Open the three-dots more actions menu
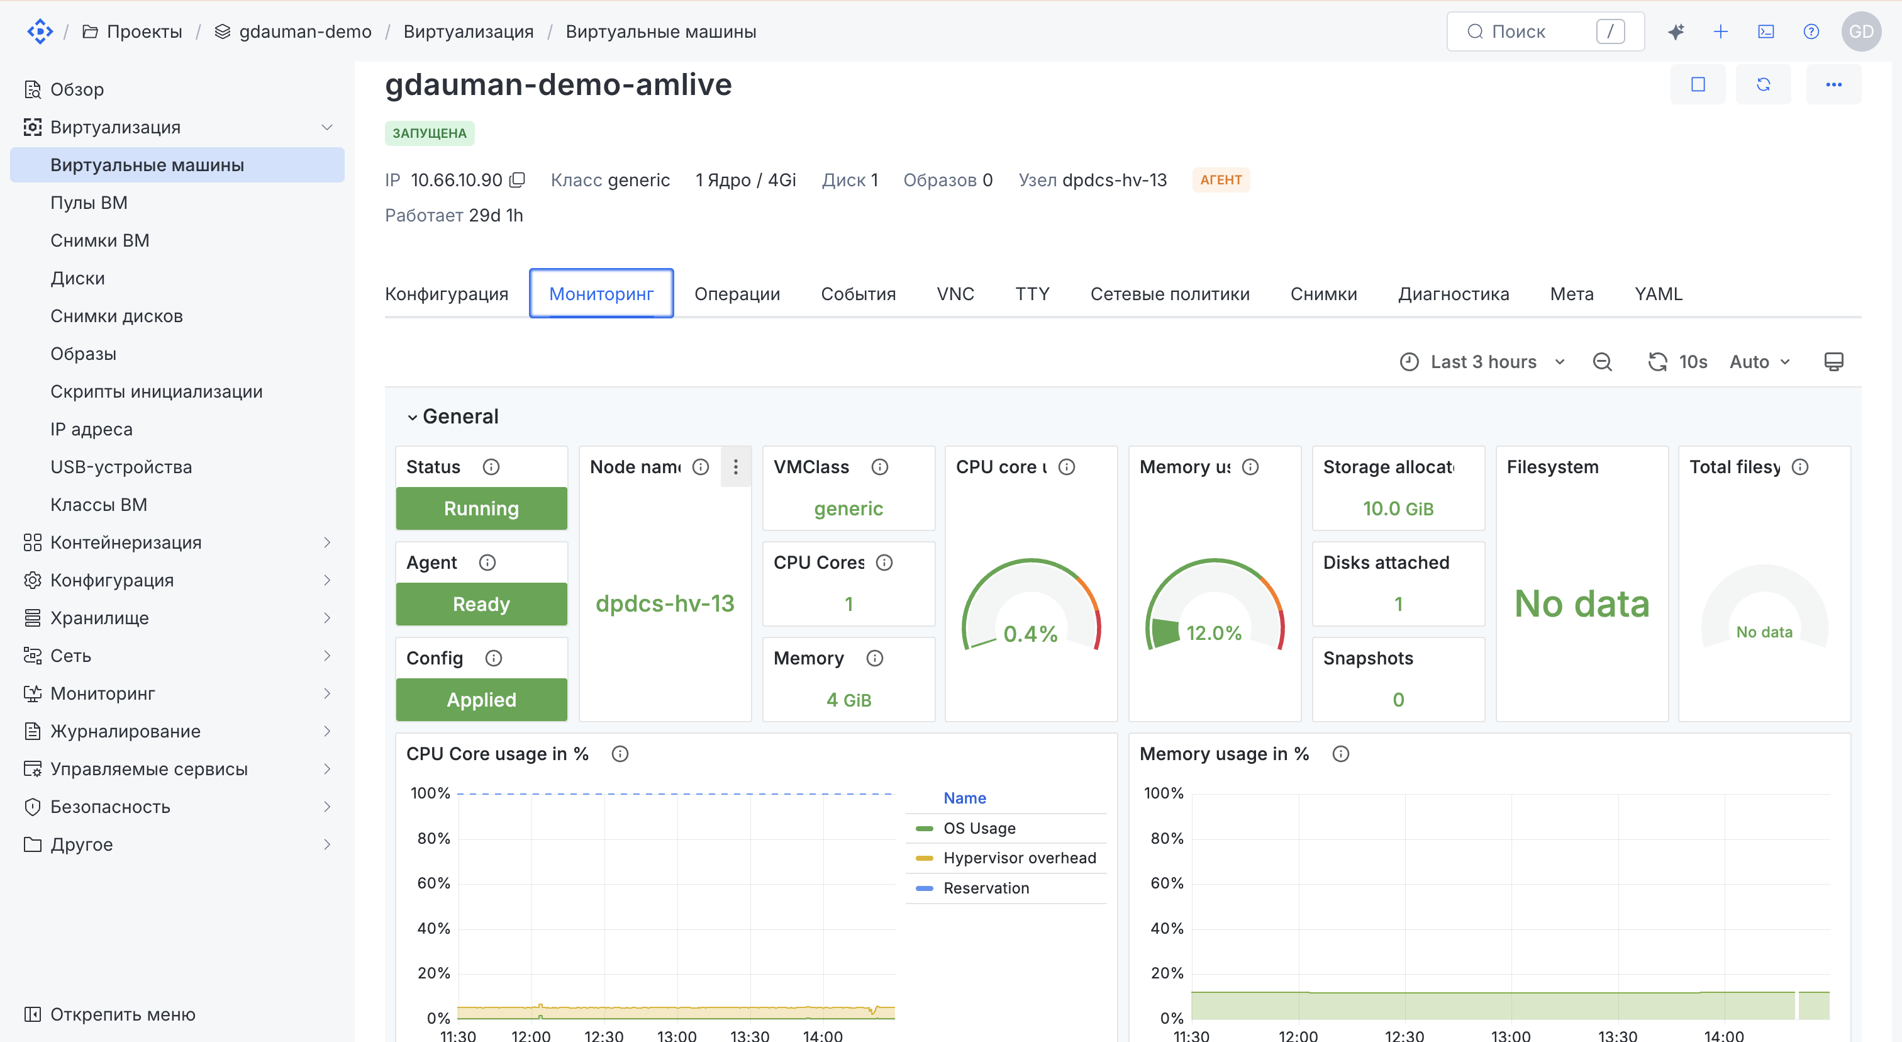The height and width of the screenshot is (1042, 1902). 1833,84
